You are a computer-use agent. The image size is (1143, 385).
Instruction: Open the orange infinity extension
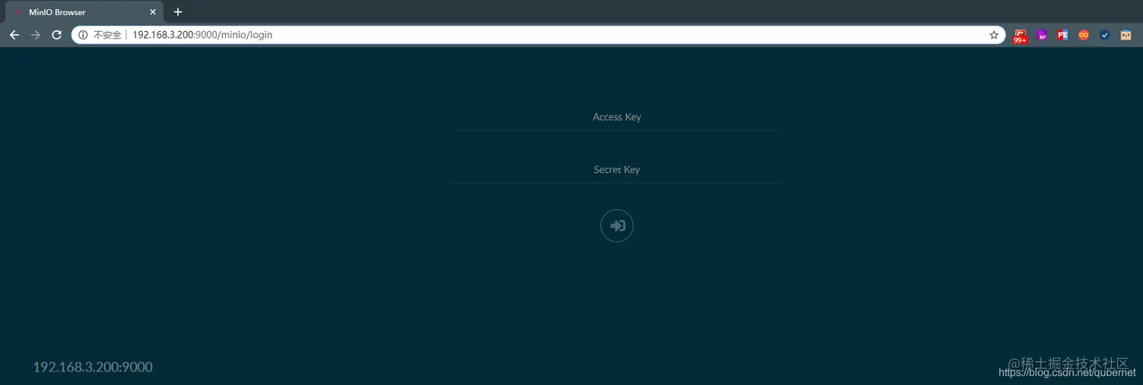click(1084, 35)
